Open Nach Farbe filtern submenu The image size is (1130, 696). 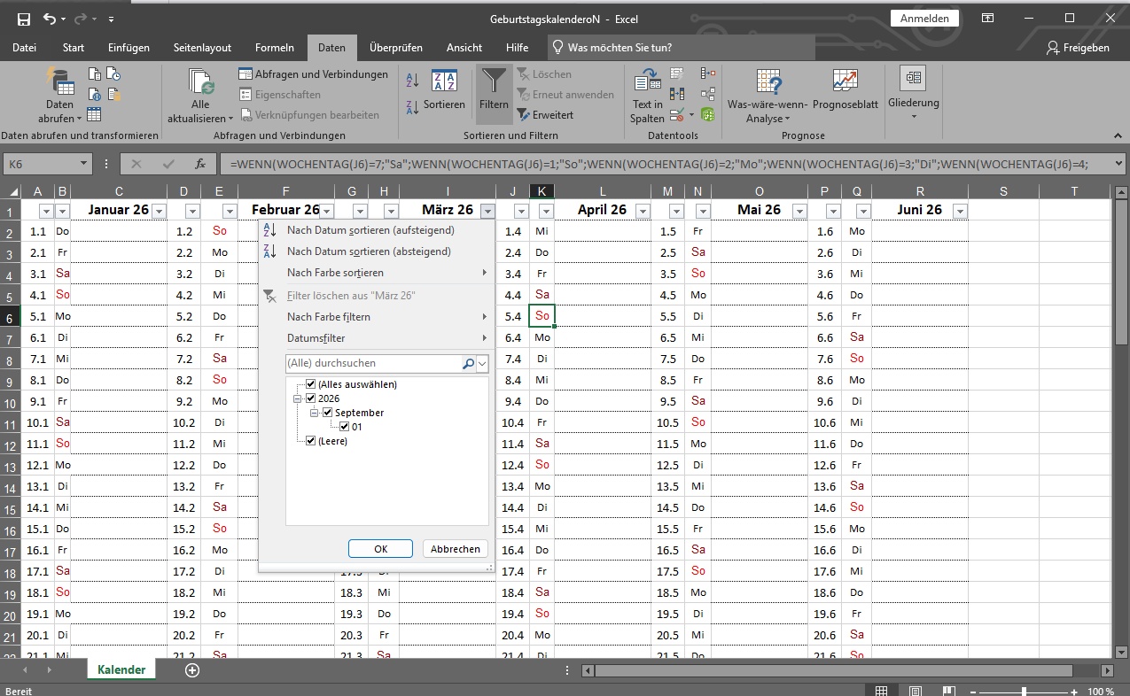(x=376, y=317)
